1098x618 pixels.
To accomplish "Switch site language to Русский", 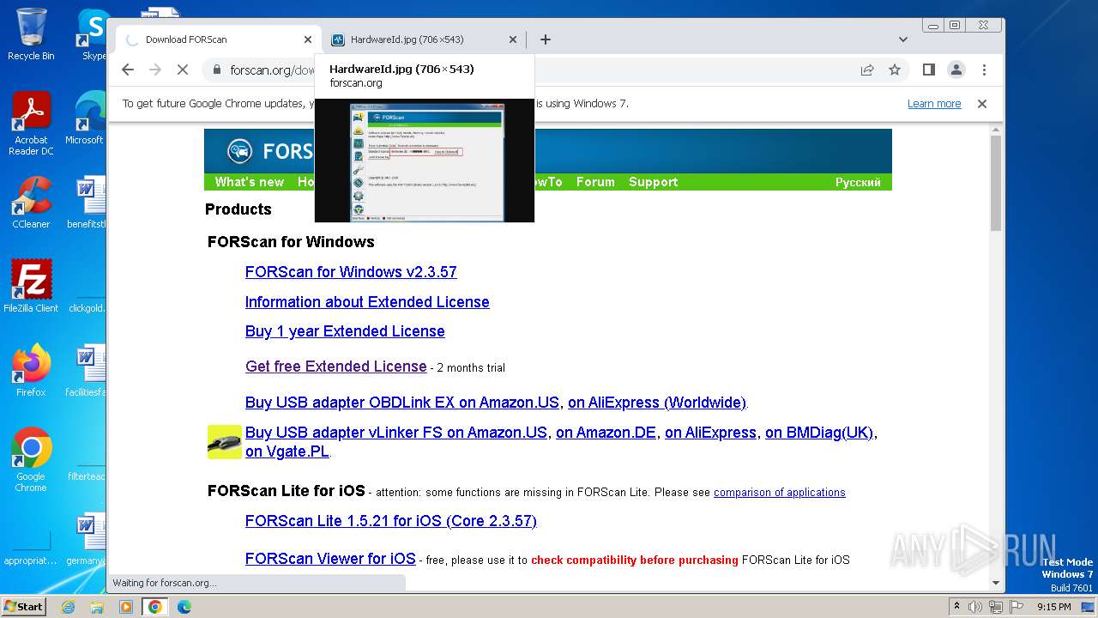I will (x=858, y=182).
